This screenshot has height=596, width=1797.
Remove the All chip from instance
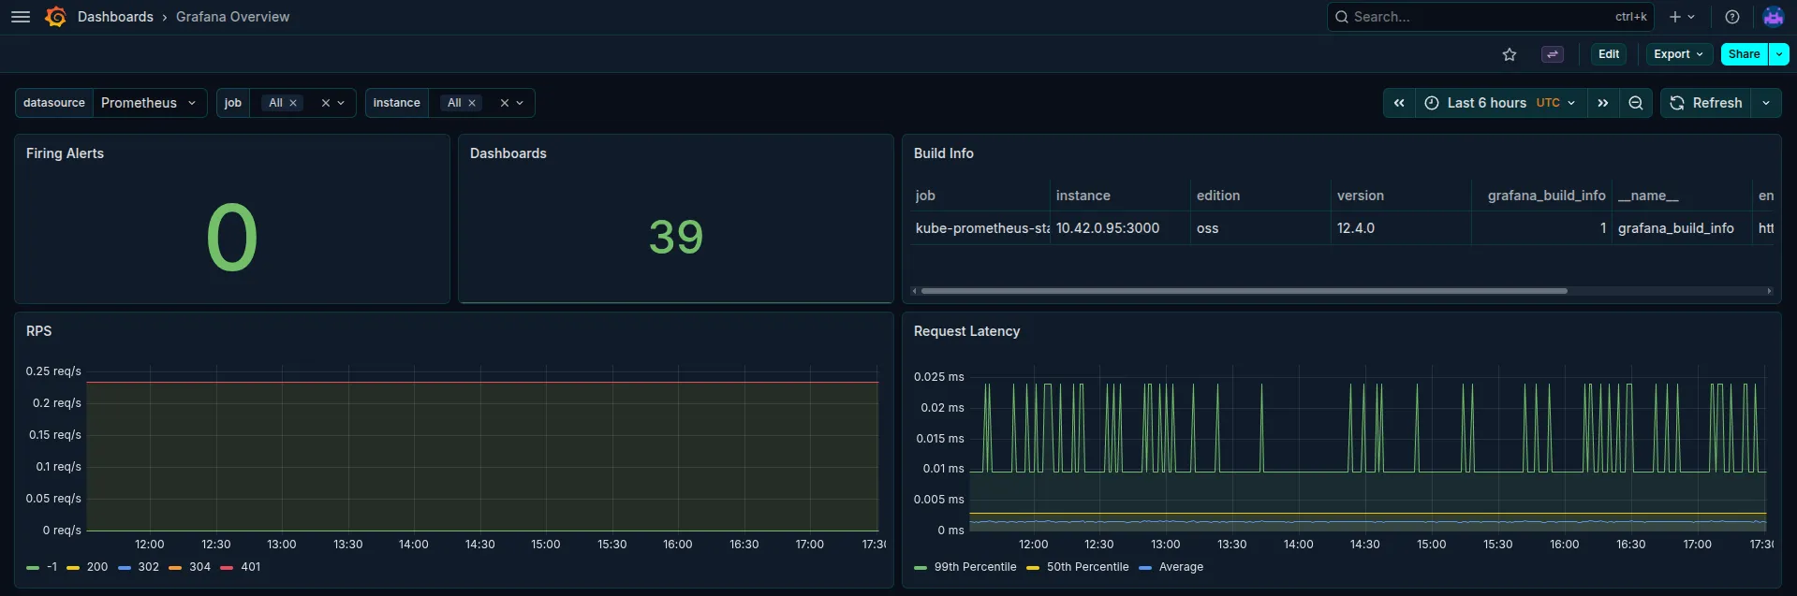[x=472, y=103]
